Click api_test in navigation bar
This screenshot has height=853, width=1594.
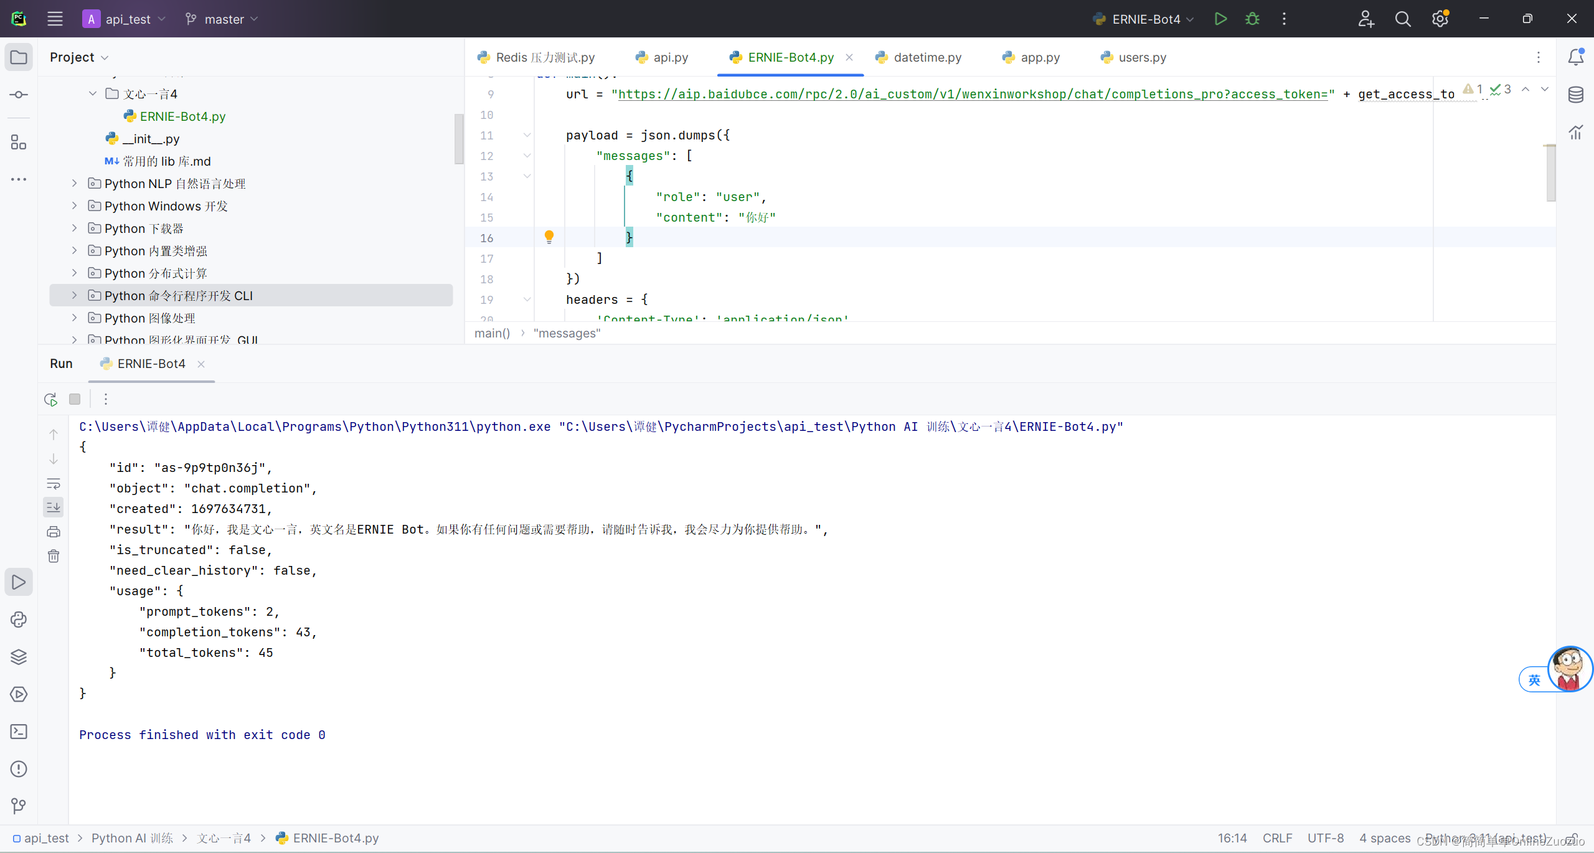[x=41, y=838]
